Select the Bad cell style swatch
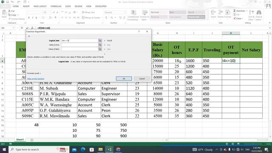The height and width of the screenshot is (153, 272). click(177, 12)
